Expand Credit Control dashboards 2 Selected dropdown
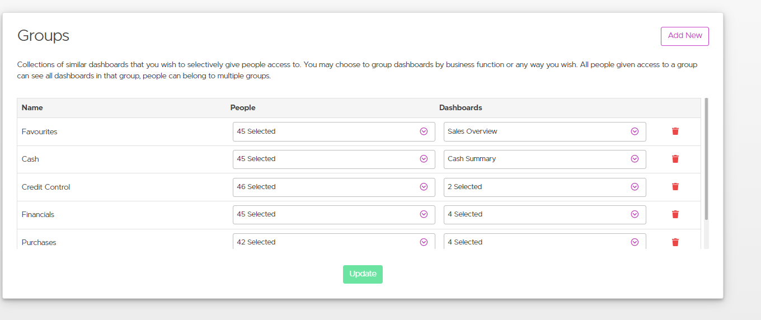This screenshot has height=320, width=761. pyautogui.click(x=537, y=187)
